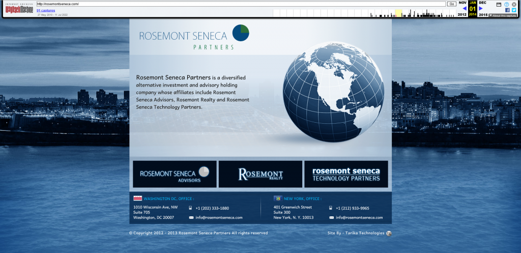Click the Go button

click(x=452, y=4)
